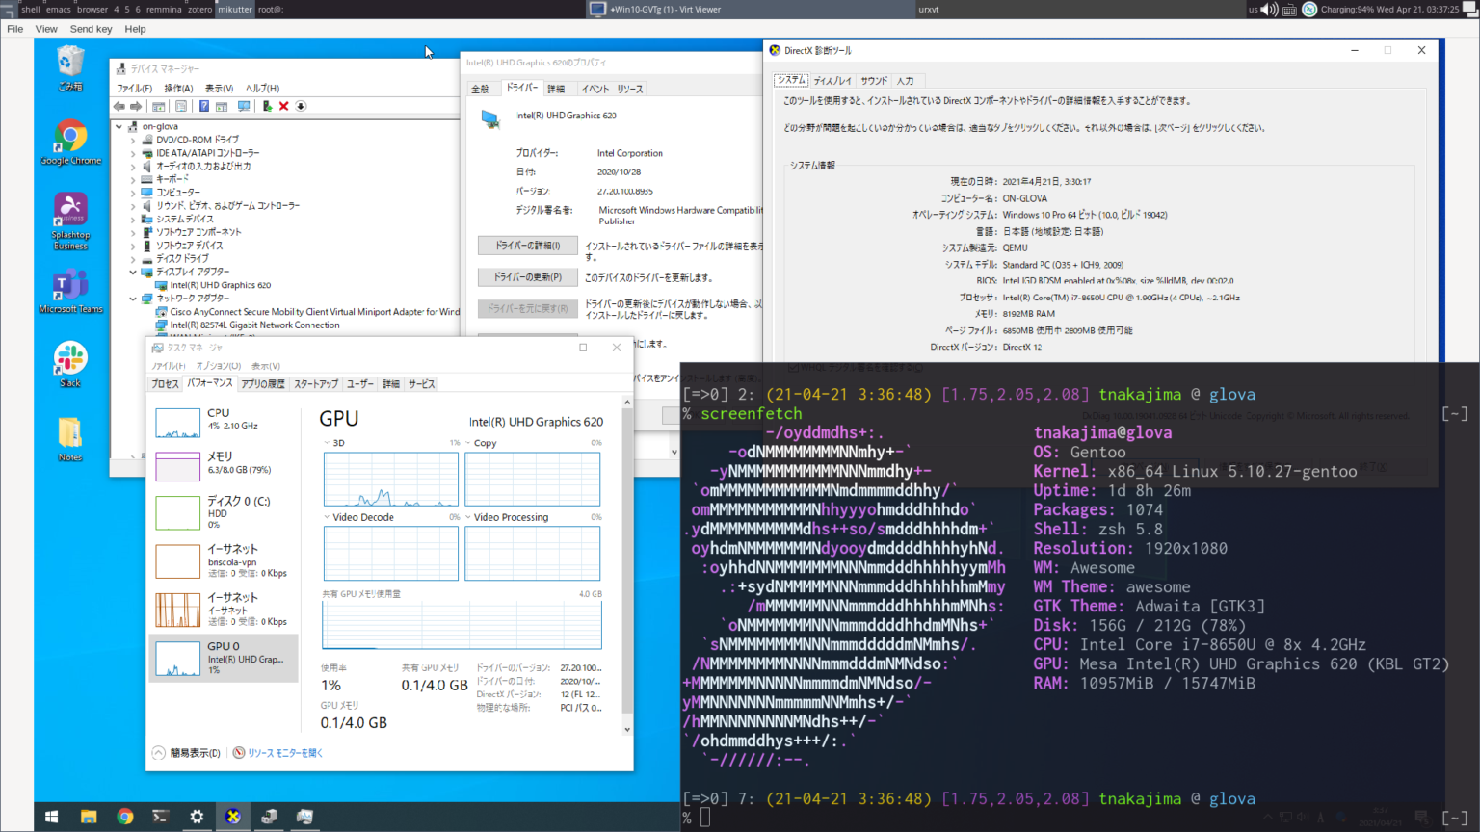
Task: Switch to the プロセス tab in Task Manager
Action: (165, 384)
